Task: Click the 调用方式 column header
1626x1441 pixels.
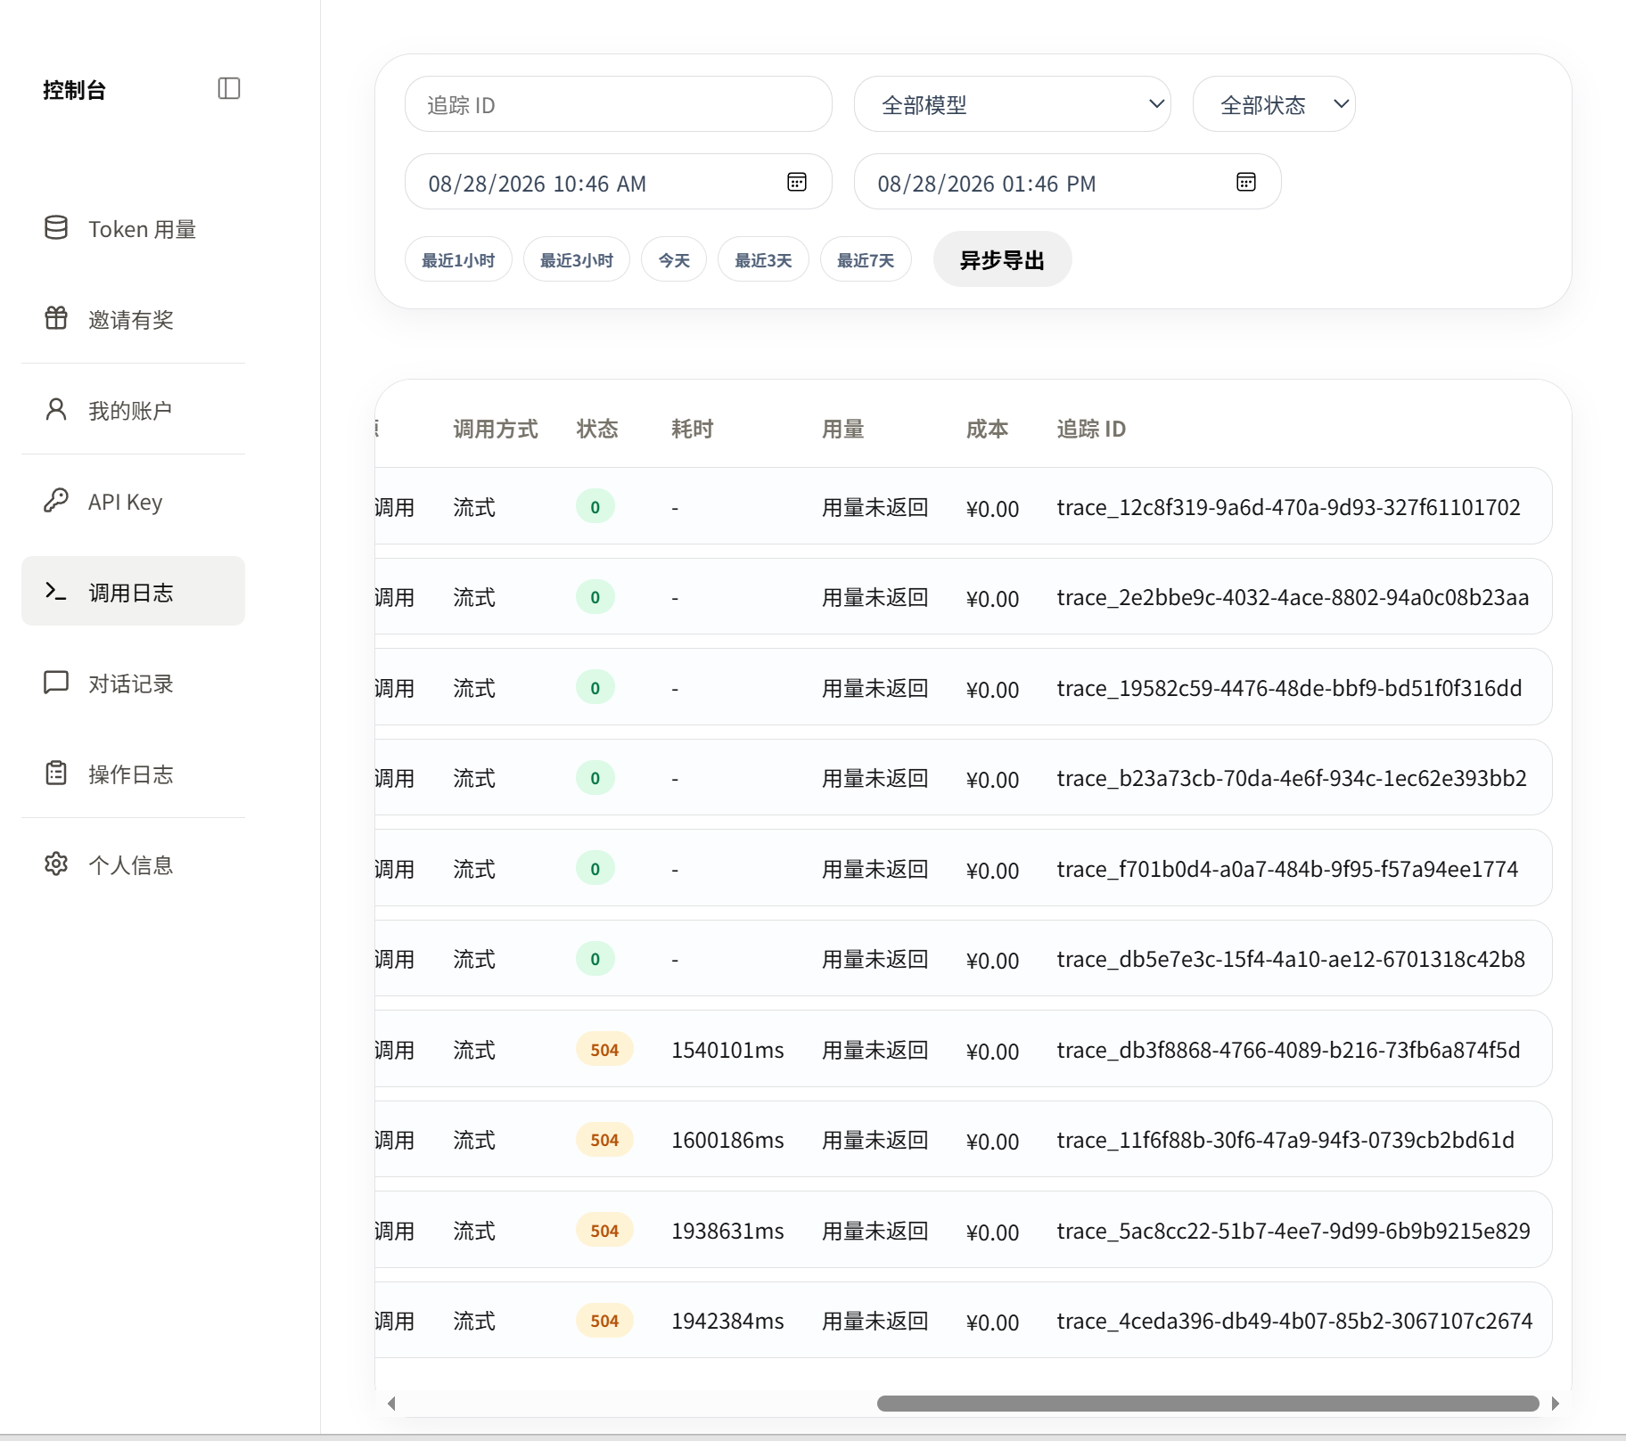Action: click(x=496, y=429)
